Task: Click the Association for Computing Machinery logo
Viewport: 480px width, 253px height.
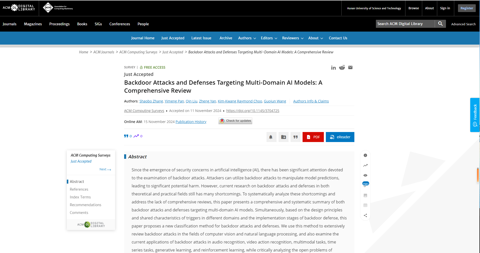Action: [x=58, y=8]
